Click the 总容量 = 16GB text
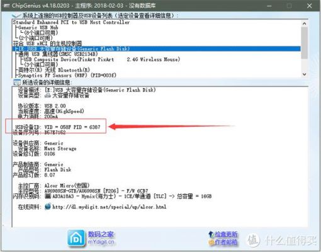Viewport: 321px width, 252px height. point(194,197)
